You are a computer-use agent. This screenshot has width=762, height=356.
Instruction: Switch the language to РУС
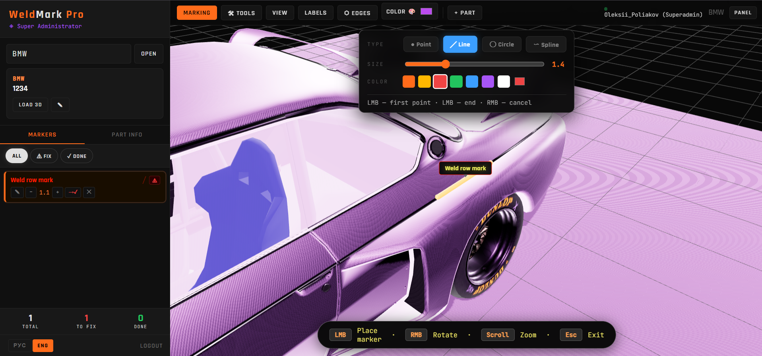(19, 346)
